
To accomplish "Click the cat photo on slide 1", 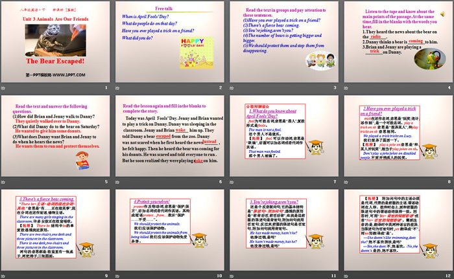I will (56, 40).
